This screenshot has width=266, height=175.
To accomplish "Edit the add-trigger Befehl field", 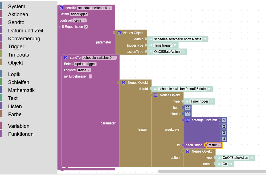I will pos(79,14).
